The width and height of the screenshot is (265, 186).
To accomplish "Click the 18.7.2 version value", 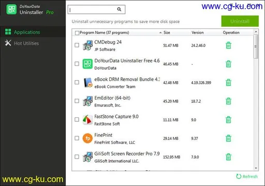I will point(196,101).
